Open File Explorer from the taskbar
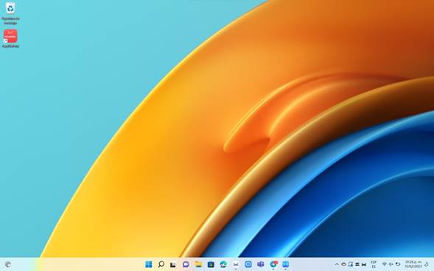This screenshot has height=271, width=434. pos(198,264)
